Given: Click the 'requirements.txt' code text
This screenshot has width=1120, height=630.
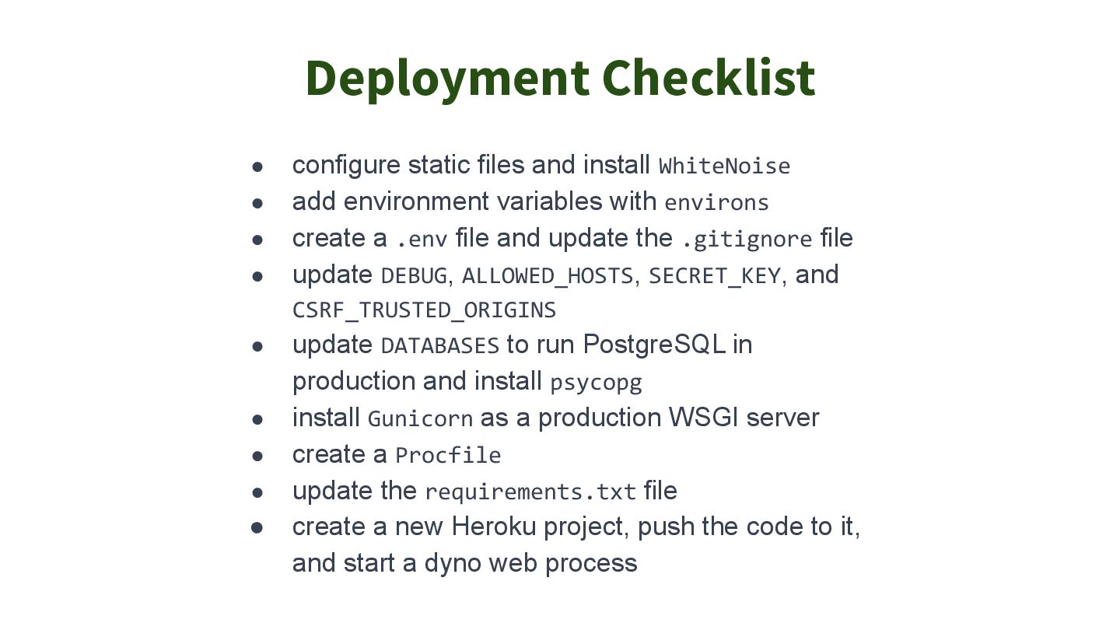Looking at the screenshot, I should click(530, 492).
